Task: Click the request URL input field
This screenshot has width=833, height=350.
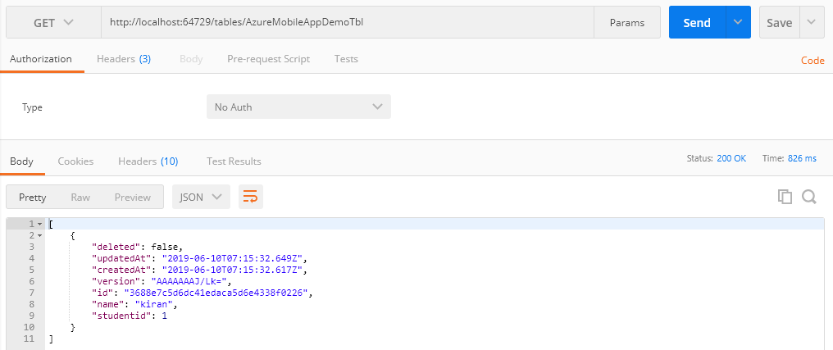Action: (344, 23)
